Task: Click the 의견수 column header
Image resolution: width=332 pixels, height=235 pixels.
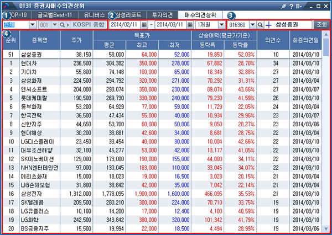Action: click(273, 40)
